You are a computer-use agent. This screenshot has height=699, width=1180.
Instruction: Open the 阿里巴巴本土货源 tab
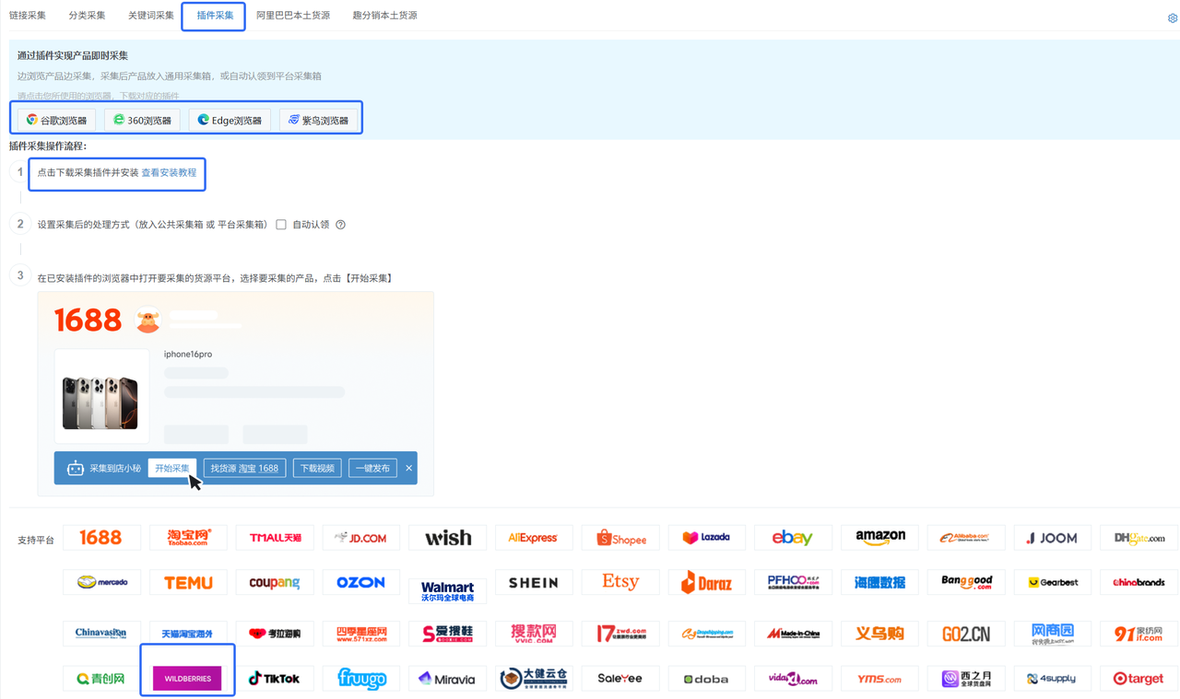[x=293, y=16]
